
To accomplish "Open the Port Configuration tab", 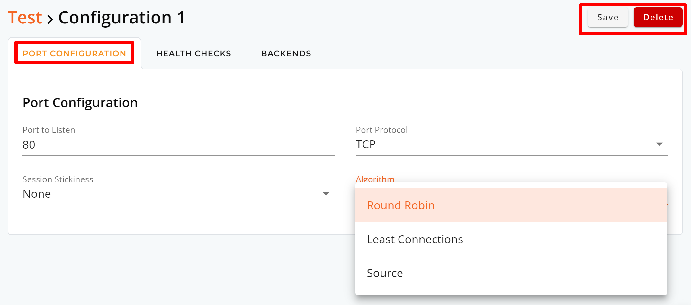I will [74, 53].
